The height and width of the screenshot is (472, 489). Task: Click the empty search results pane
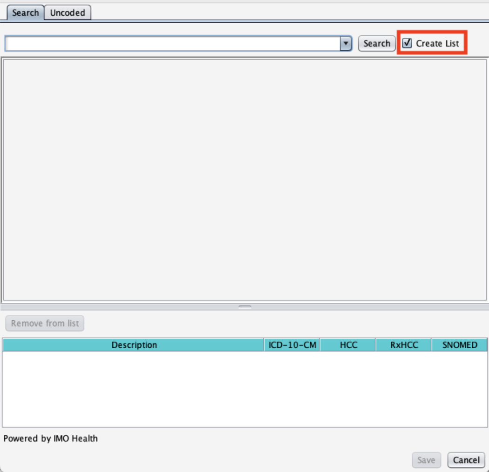244,179
